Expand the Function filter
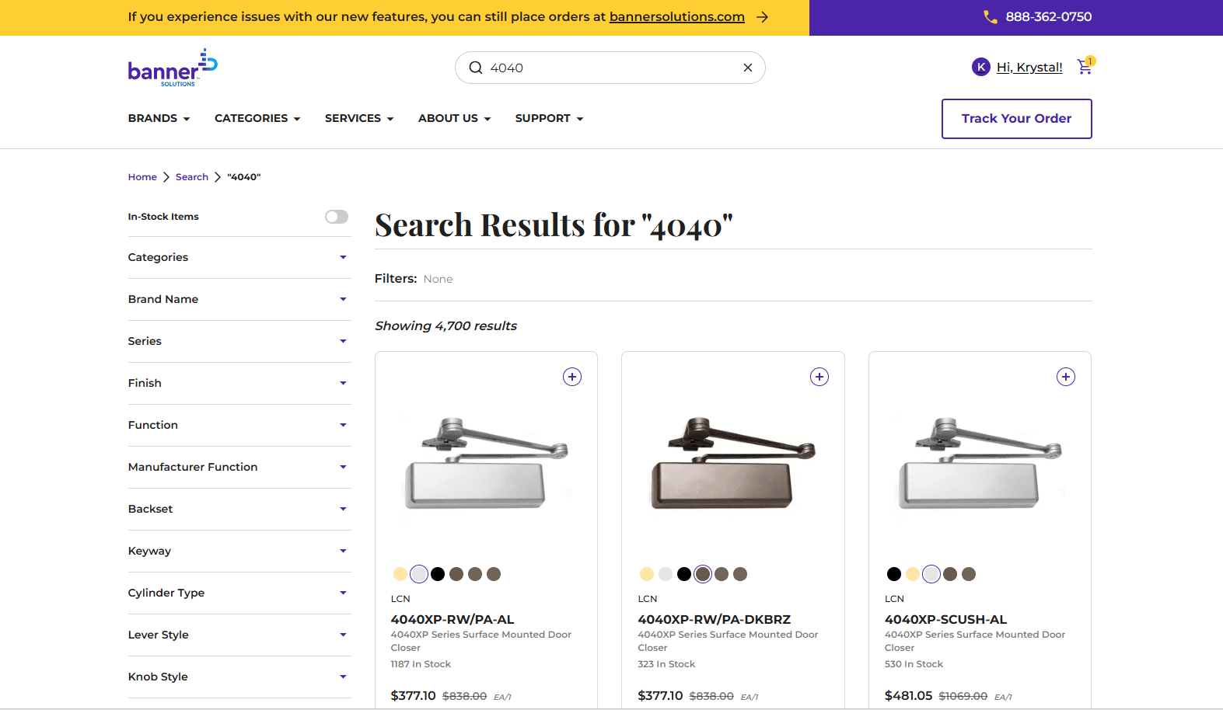 click(239, 425)
